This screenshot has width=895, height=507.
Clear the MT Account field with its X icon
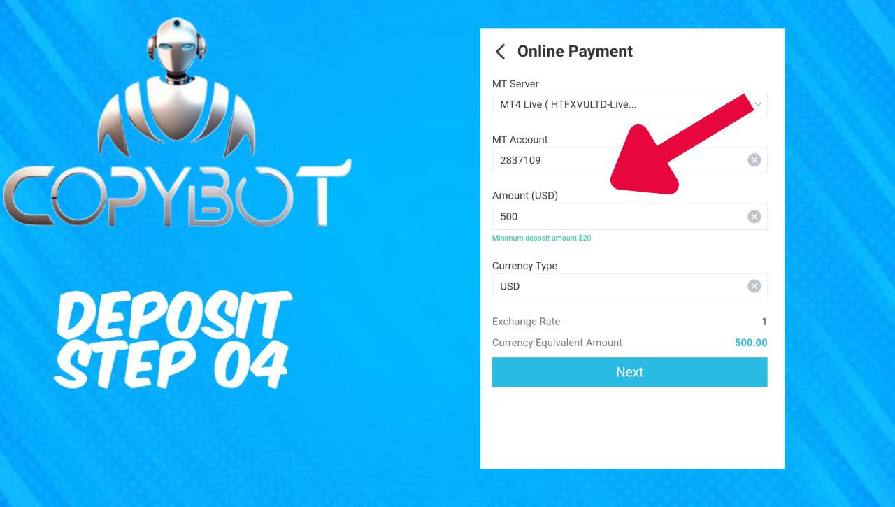click(754, 160)
